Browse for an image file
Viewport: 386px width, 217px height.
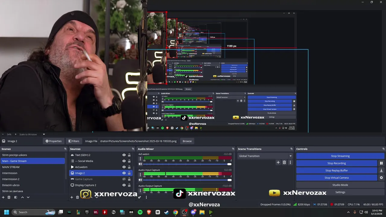(187, 141)
